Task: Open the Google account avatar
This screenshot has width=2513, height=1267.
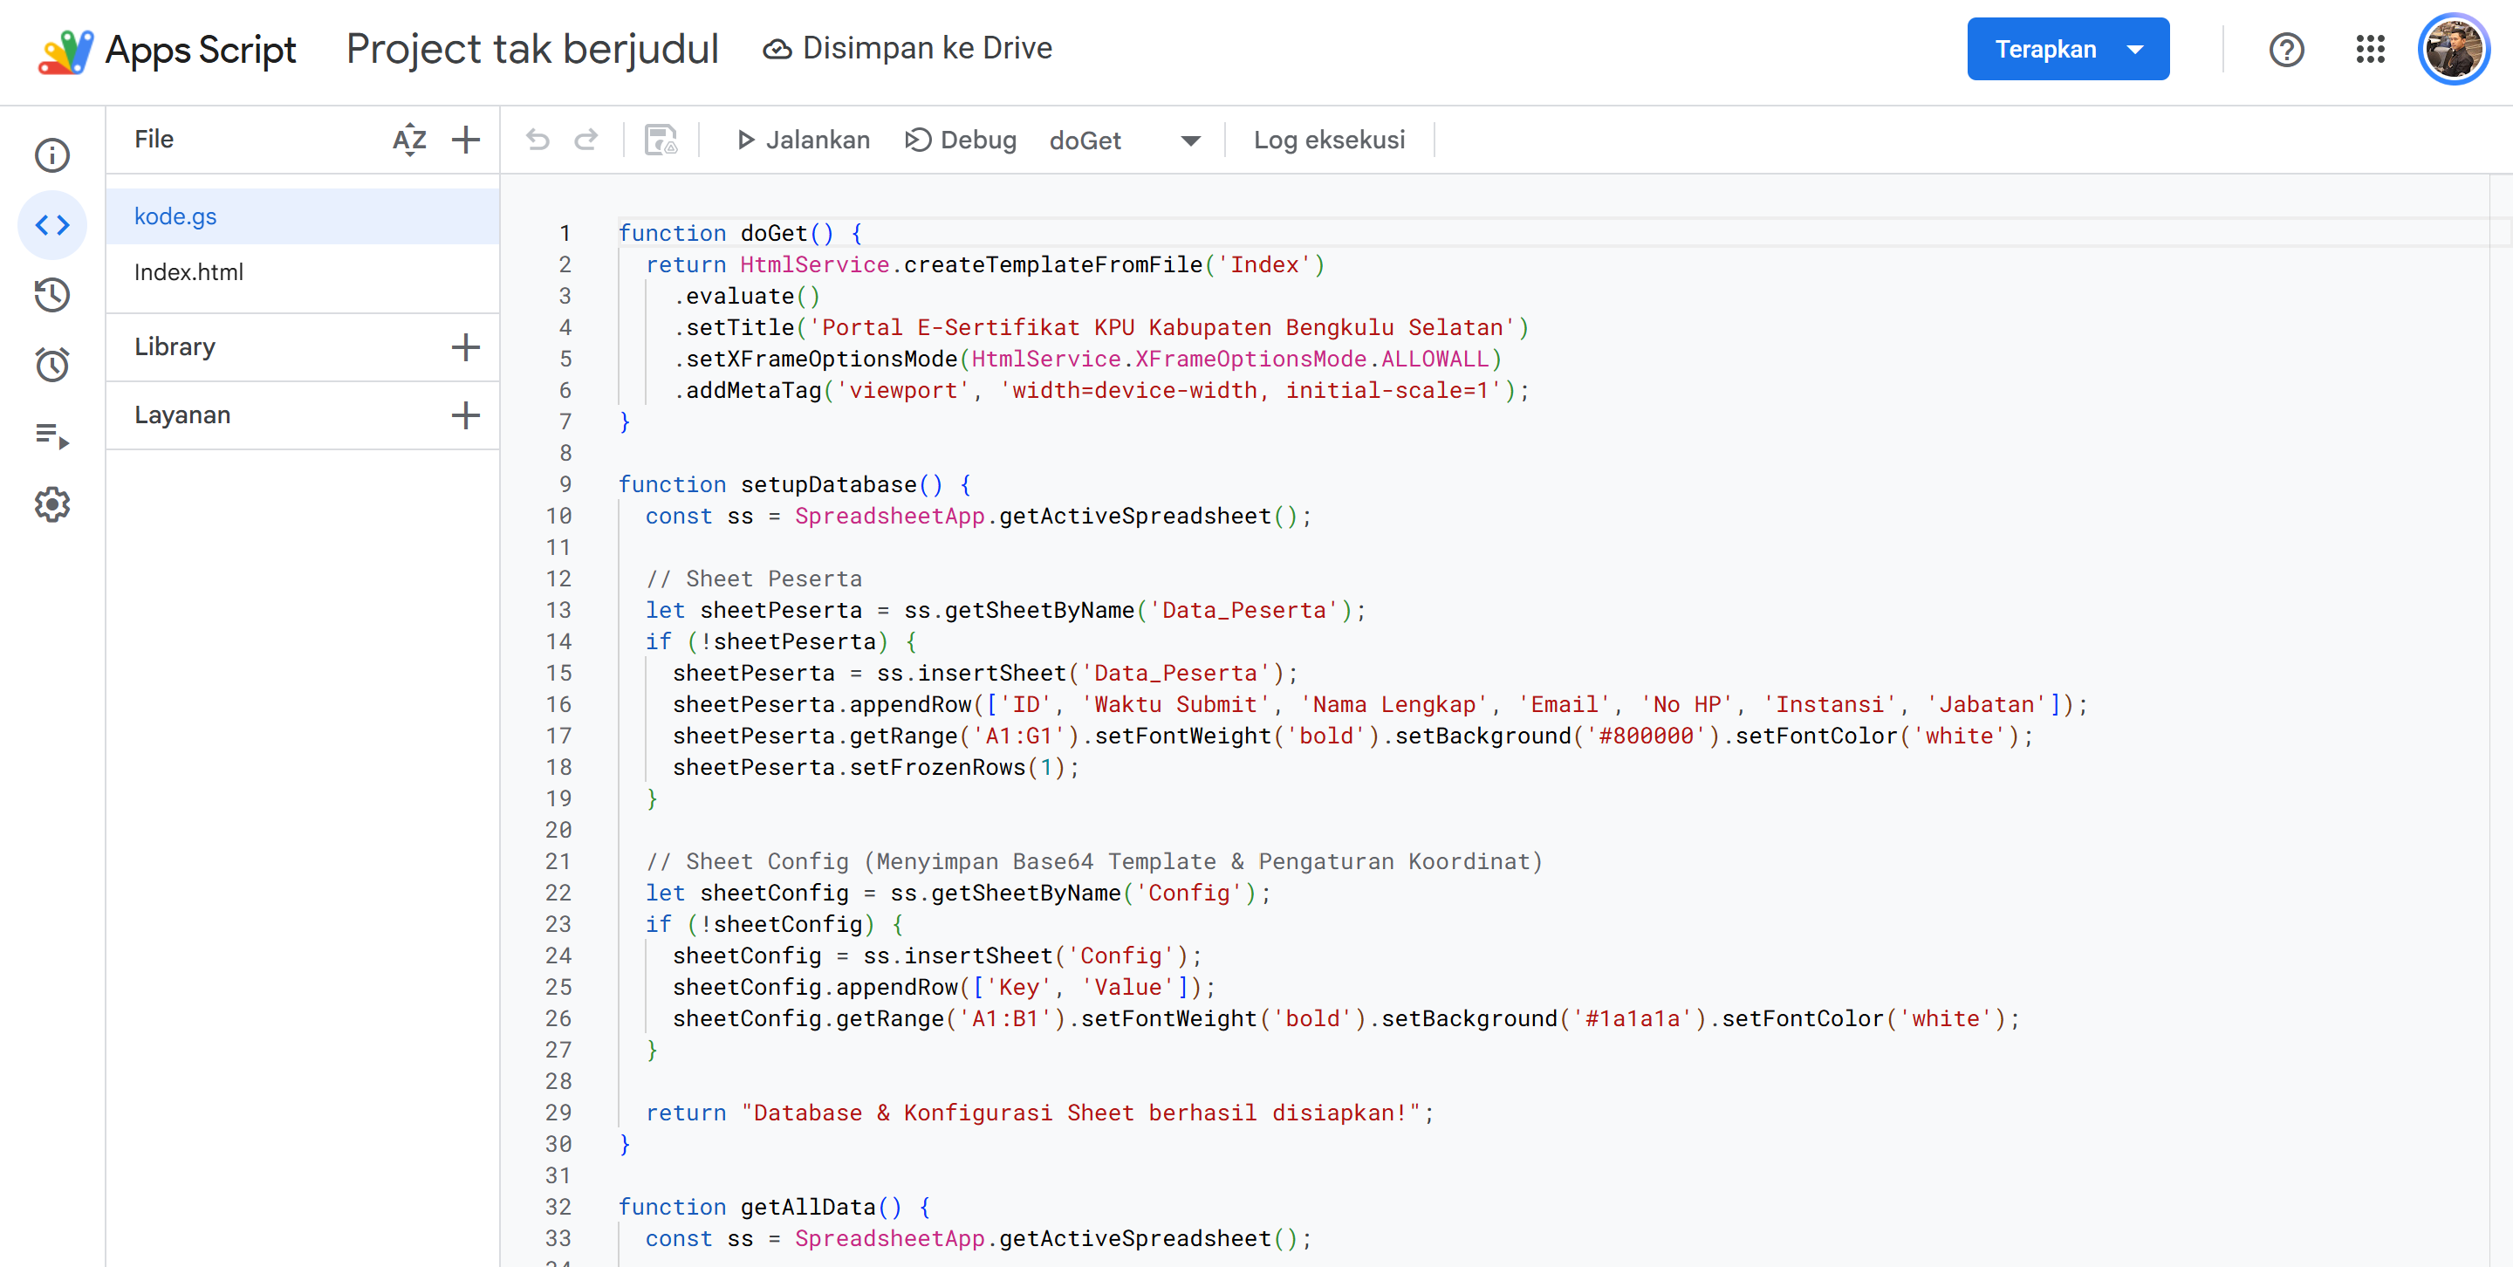Action: (2454, 49)
